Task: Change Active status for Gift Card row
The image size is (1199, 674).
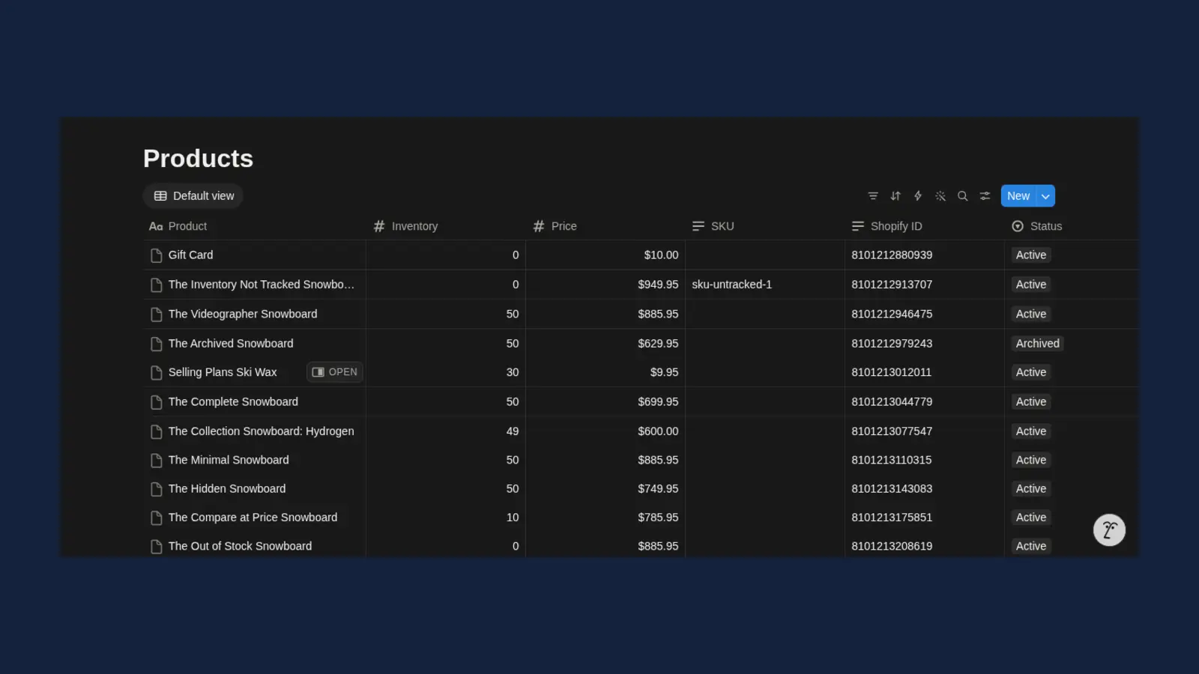Action: click(1031, 255)
